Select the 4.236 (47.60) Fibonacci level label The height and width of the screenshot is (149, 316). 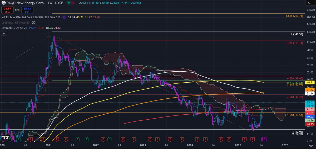[295, 78]
